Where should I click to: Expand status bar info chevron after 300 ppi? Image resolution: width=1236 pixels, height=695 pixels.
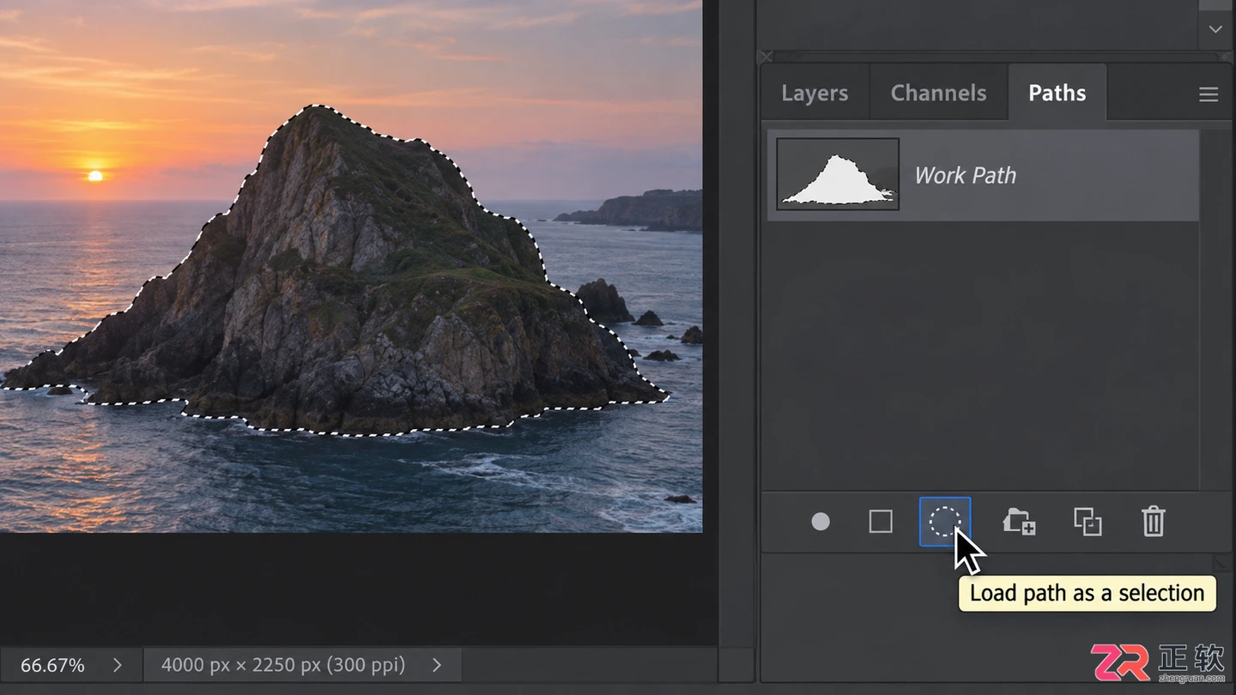[x=437, y=665]
